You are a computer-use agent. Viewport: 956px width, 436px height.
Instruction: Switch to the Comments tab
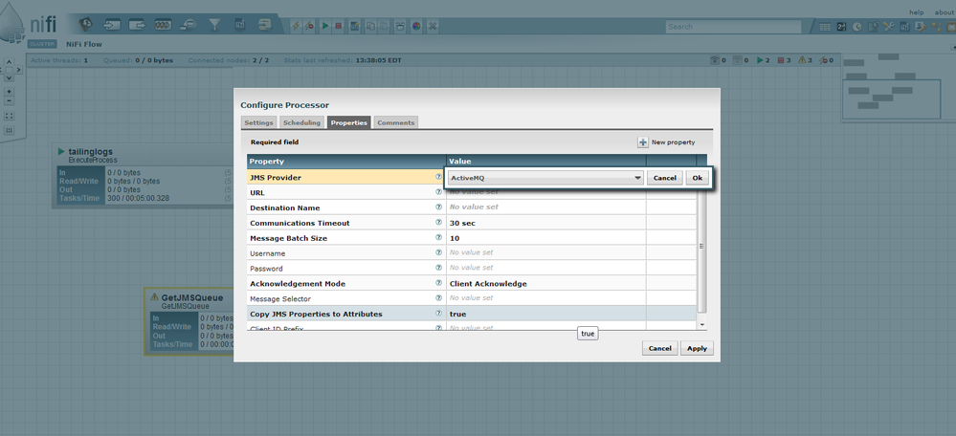pos(395,122)
